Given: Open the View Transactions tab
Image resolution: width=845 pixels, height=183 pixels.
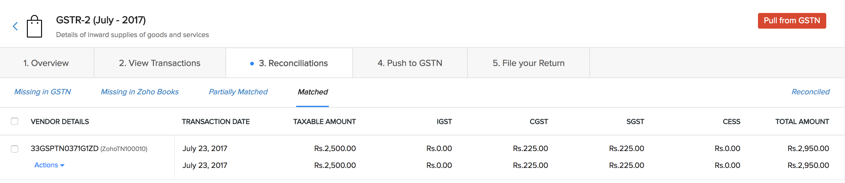Looking at the screenshot, I should click(x=160, y=63).
